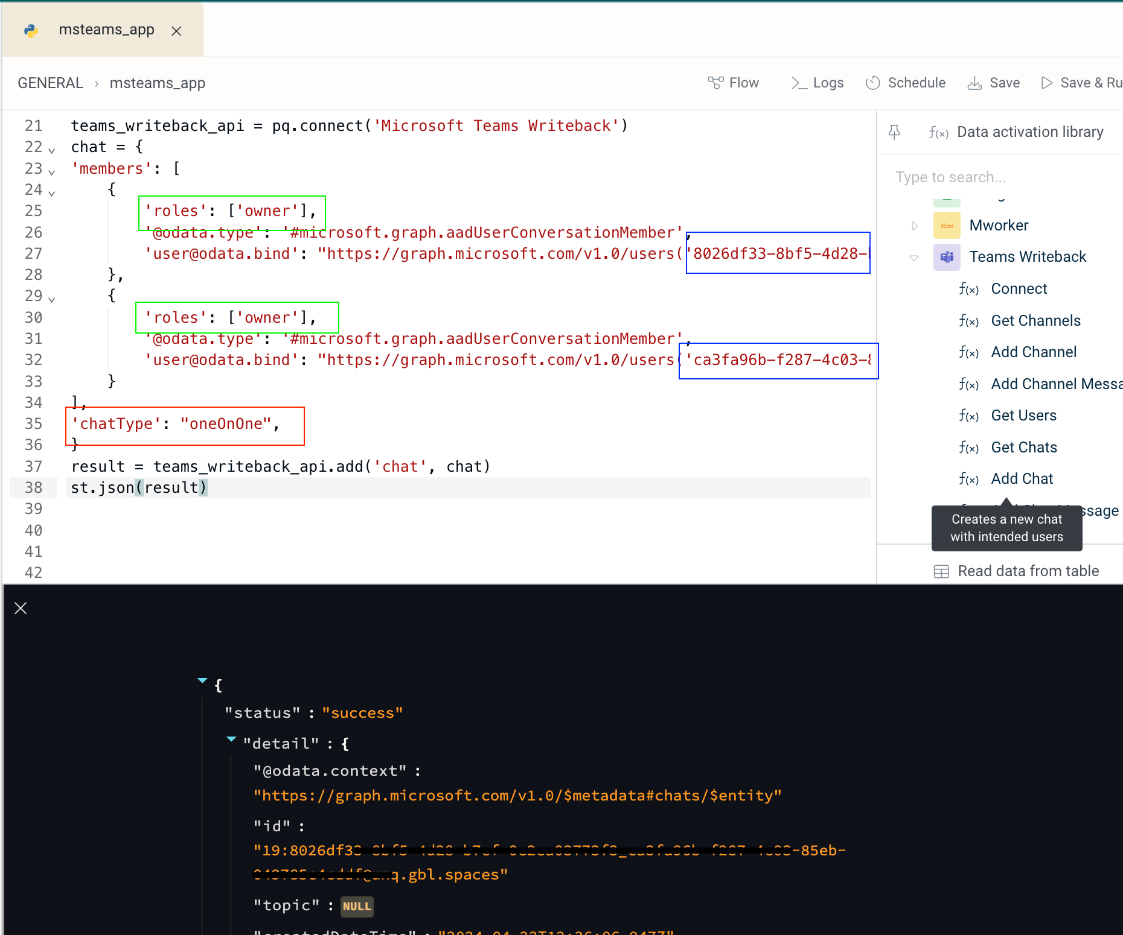Insert the Add Chat function
The width and height of the screenshot is (1123, 935).
click(1022, 479)
